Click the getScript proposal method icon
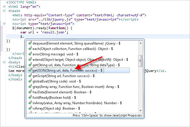The height and width of the screenshot is (127, 190). coord(30,76)
